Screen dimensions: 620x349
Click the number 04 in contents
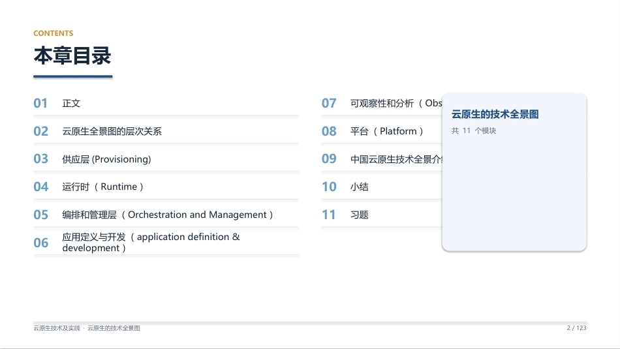point(40,187)
